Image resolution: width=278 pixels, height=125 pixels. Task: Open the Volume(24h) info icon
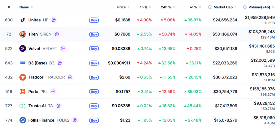tap(245, 7)
